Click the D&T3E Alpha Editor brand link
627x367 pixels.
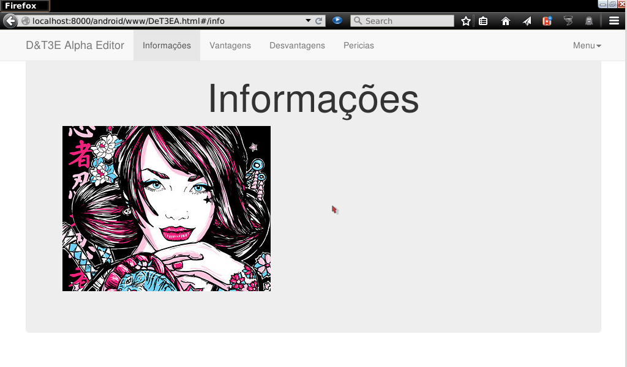pyautogui.click(x=75, y=45)
